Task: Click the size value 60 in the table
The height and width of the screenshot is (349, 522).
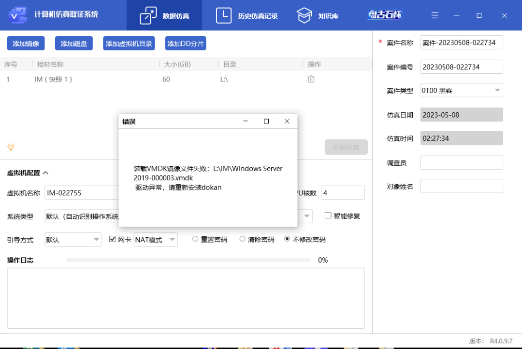Action: (166, 80)
